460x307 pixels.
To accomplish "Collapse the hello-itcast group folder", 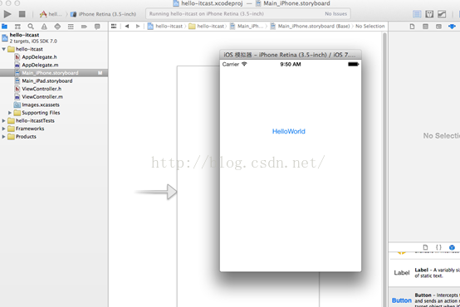I will click(4, 49).
